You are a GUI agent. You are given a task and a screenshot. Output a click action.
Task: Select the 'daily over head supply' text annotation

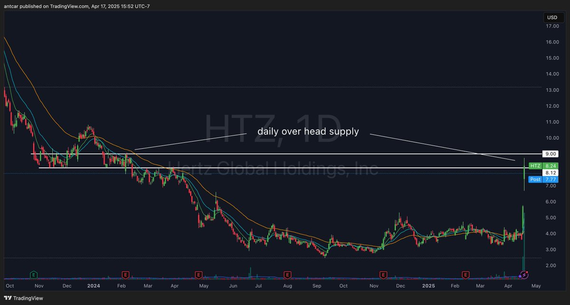(x=308, y=131)
